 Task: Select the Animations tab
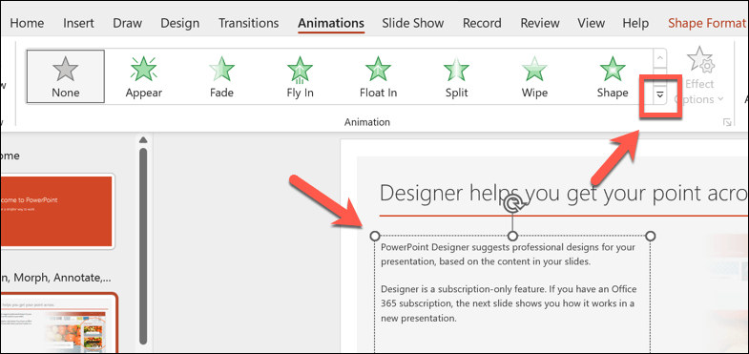click(x=330, y=24)
